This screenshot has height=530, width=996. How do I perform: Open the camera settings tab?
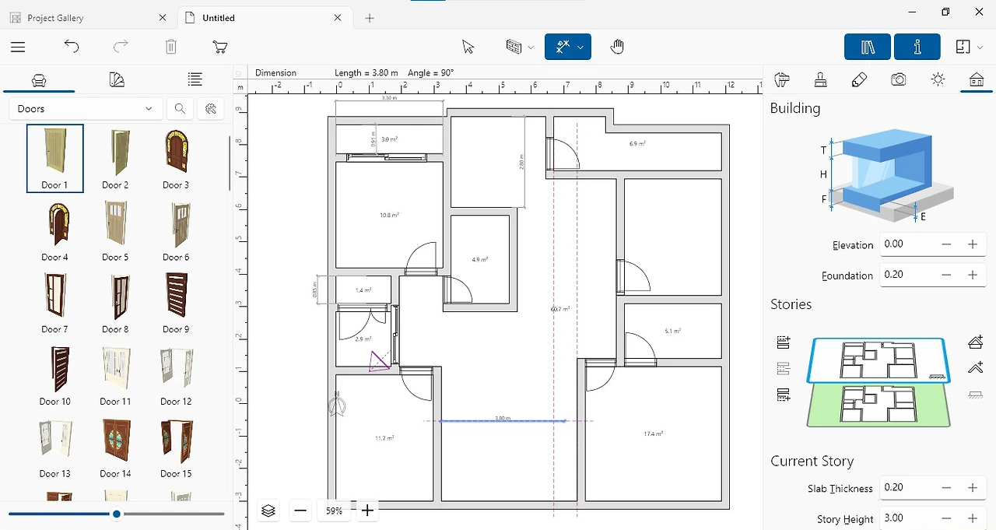click(x=899, y=79)
